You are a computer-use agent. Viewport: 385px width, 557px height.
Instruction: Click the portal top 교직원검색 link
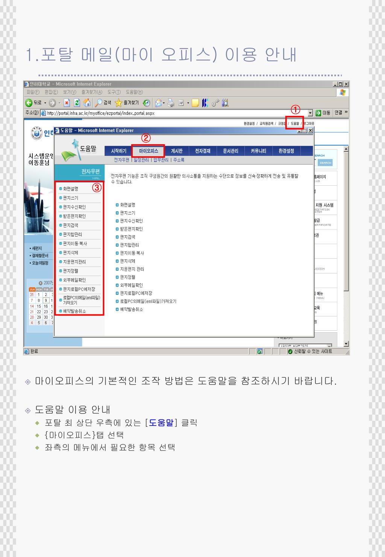pyautogui.click(x=266, y=124)
